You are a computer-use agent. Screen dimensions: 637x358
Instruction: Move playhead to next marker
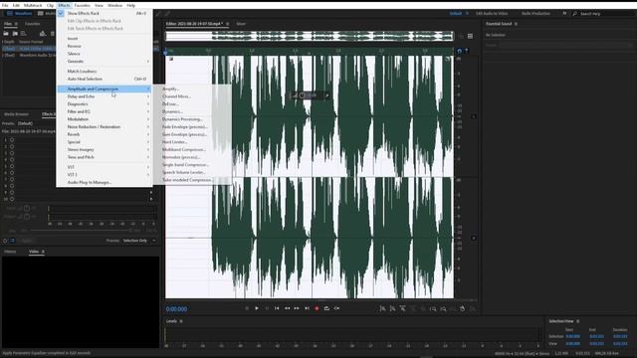point(307,308)
